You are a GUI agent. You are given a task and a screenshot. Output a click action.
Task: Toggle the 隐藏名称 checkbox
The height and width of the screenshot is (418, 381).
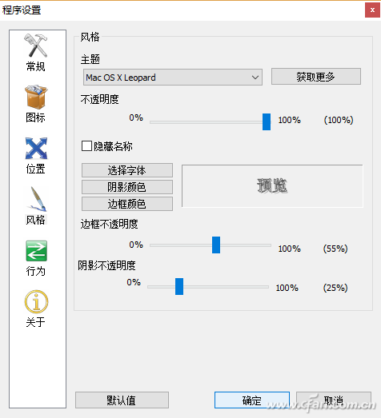(x=86, y=146)
